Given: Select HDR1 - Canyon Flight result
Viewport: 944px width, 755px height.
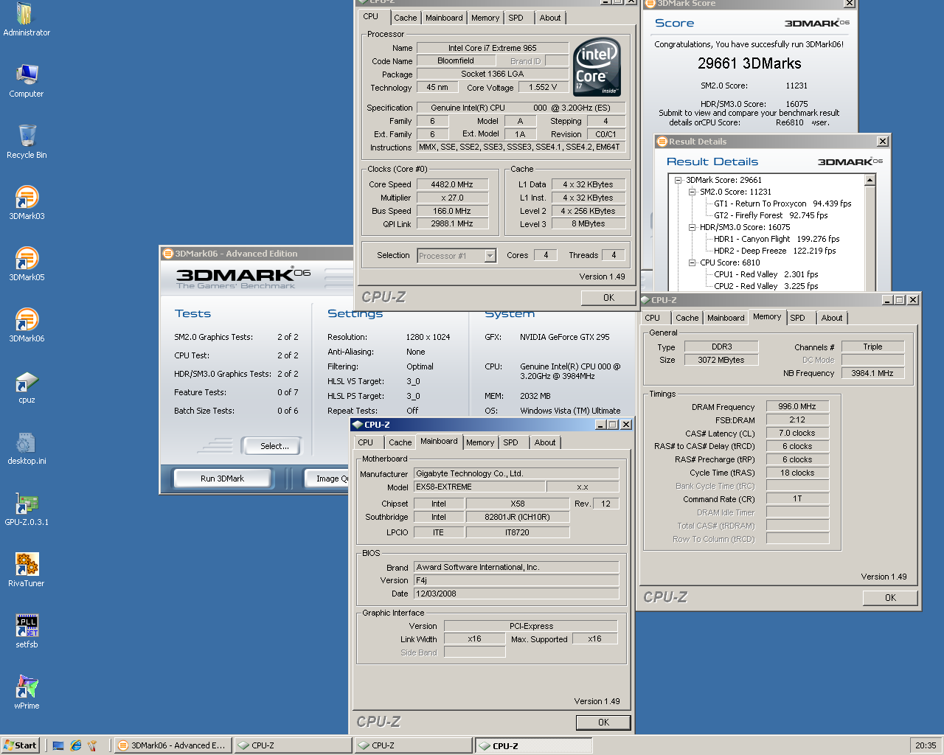Looking at the screenshot, I should pos(777,239).
